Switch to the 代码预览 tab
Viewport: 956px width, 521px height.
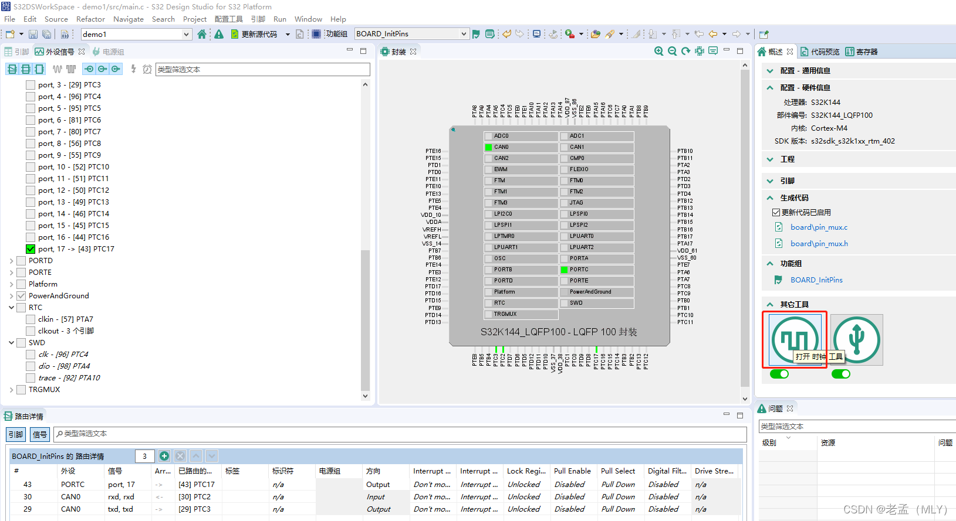click(820, 52)
